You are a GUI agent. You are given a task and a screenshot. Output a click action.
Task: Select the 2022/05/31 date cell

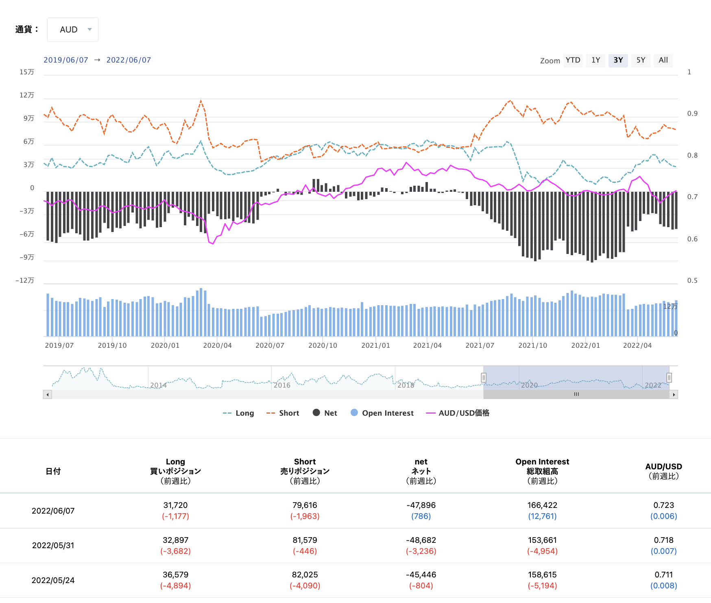click(53, 546)
